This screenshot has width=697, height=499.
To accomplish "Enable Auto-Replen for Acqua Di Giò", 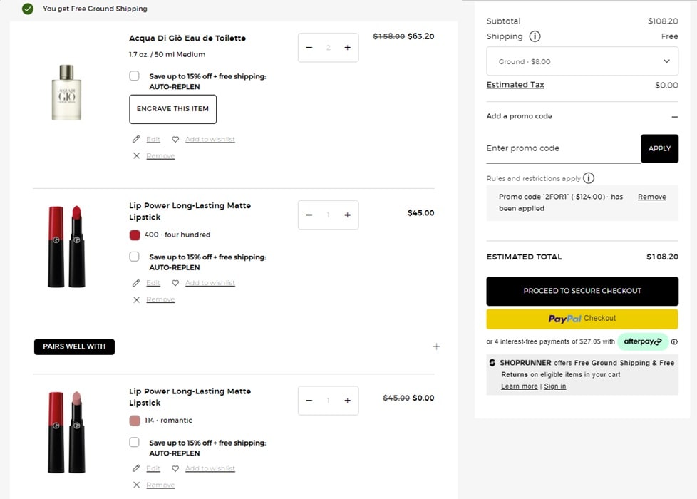I will pyautogui.click(x=135, y=76).
